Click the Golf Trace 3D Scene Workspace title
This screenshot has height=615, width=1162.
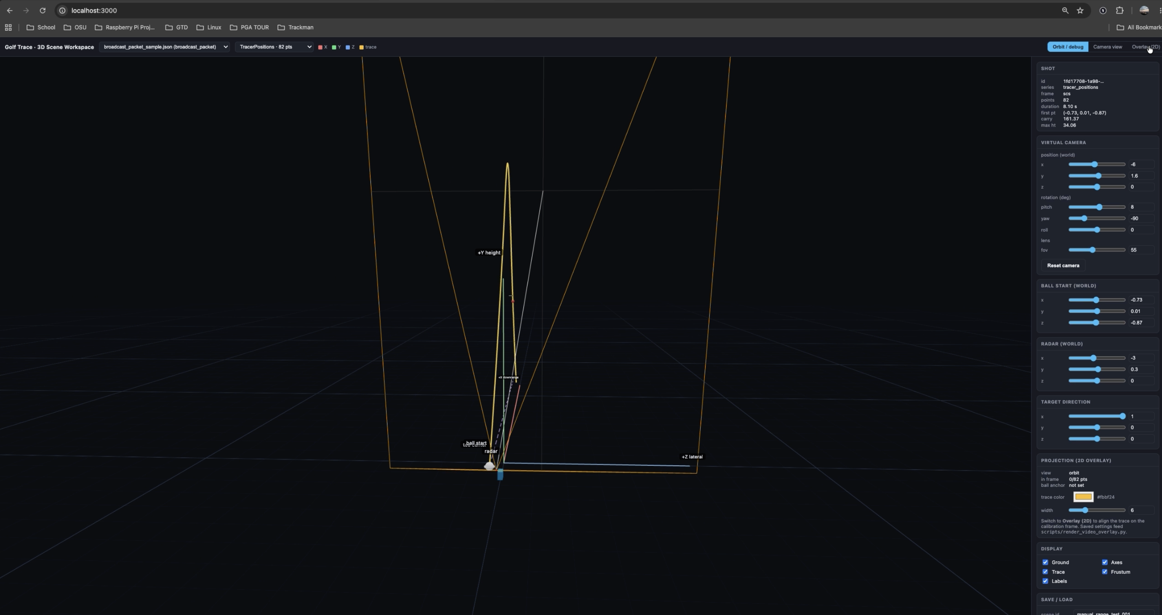[49, 47]
